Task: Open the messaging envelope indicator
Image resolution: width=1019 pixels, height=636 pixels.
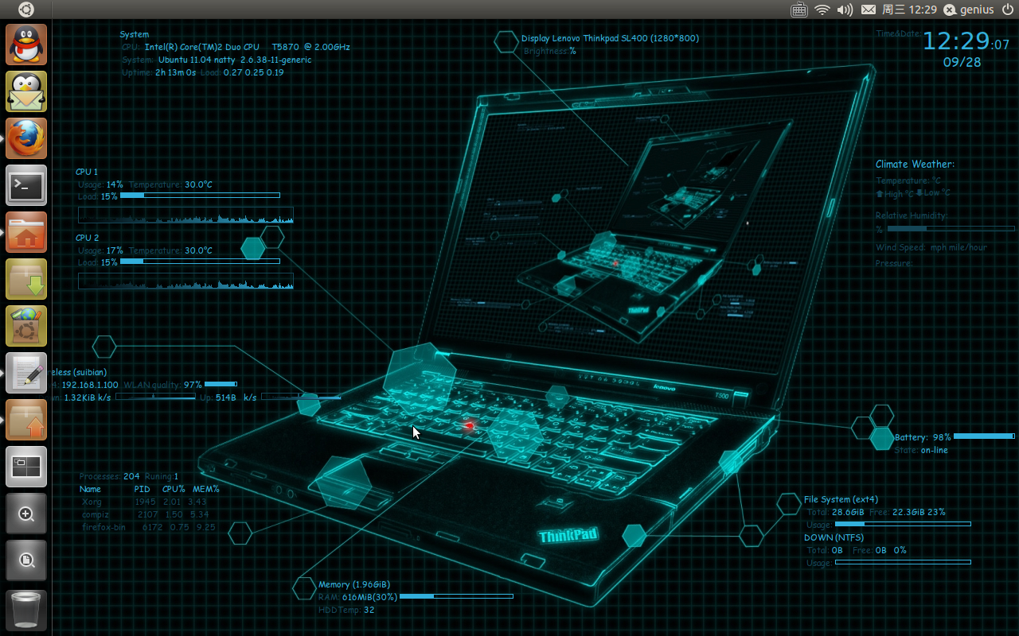Action: (x=869, y=10)
